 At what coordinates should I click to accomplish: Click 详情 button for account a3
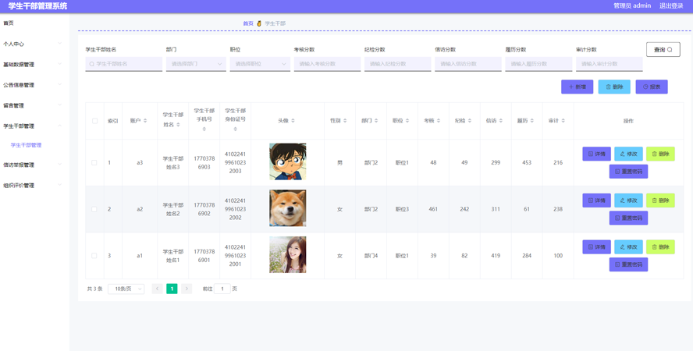pos(597,154)
